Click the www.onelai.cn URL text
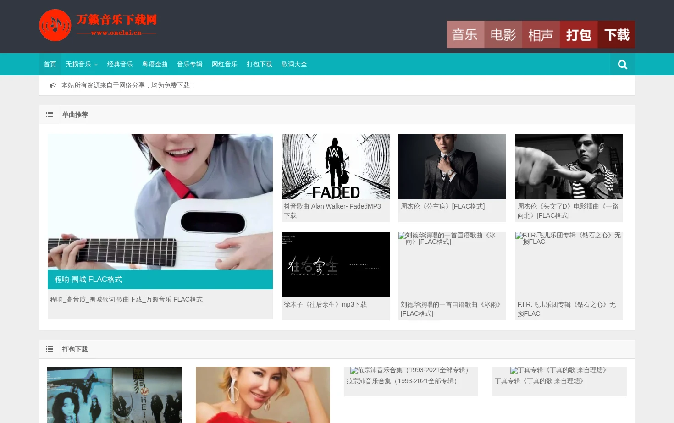 tap(116, 33)
